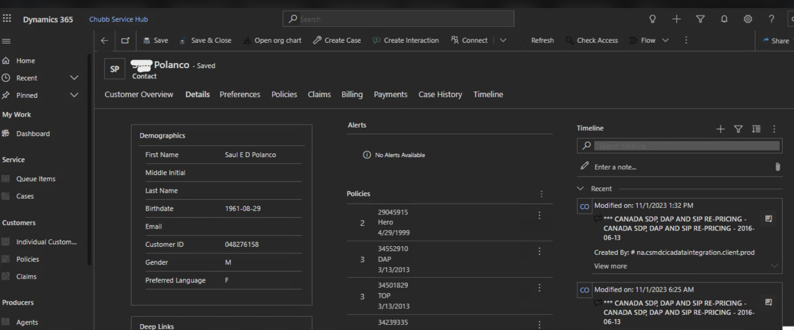The width and height of the screenshot is (794, 330).
Task: Click the notifications bell icon
Action: click(x=724, y=19)
